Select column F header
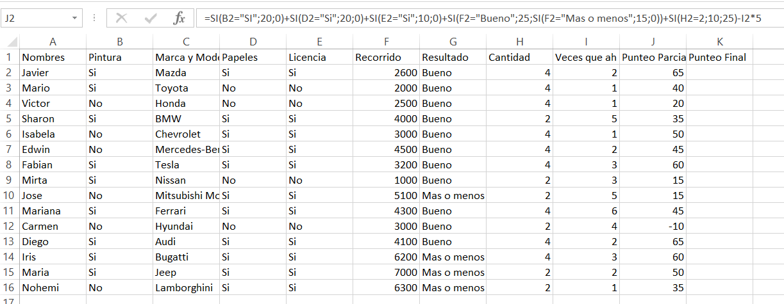 pos(386,42)
